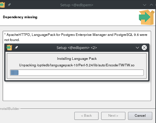Click the 'Installing Language Pack' label
This screenshot has height=123, width=156.
pos(77,59)
